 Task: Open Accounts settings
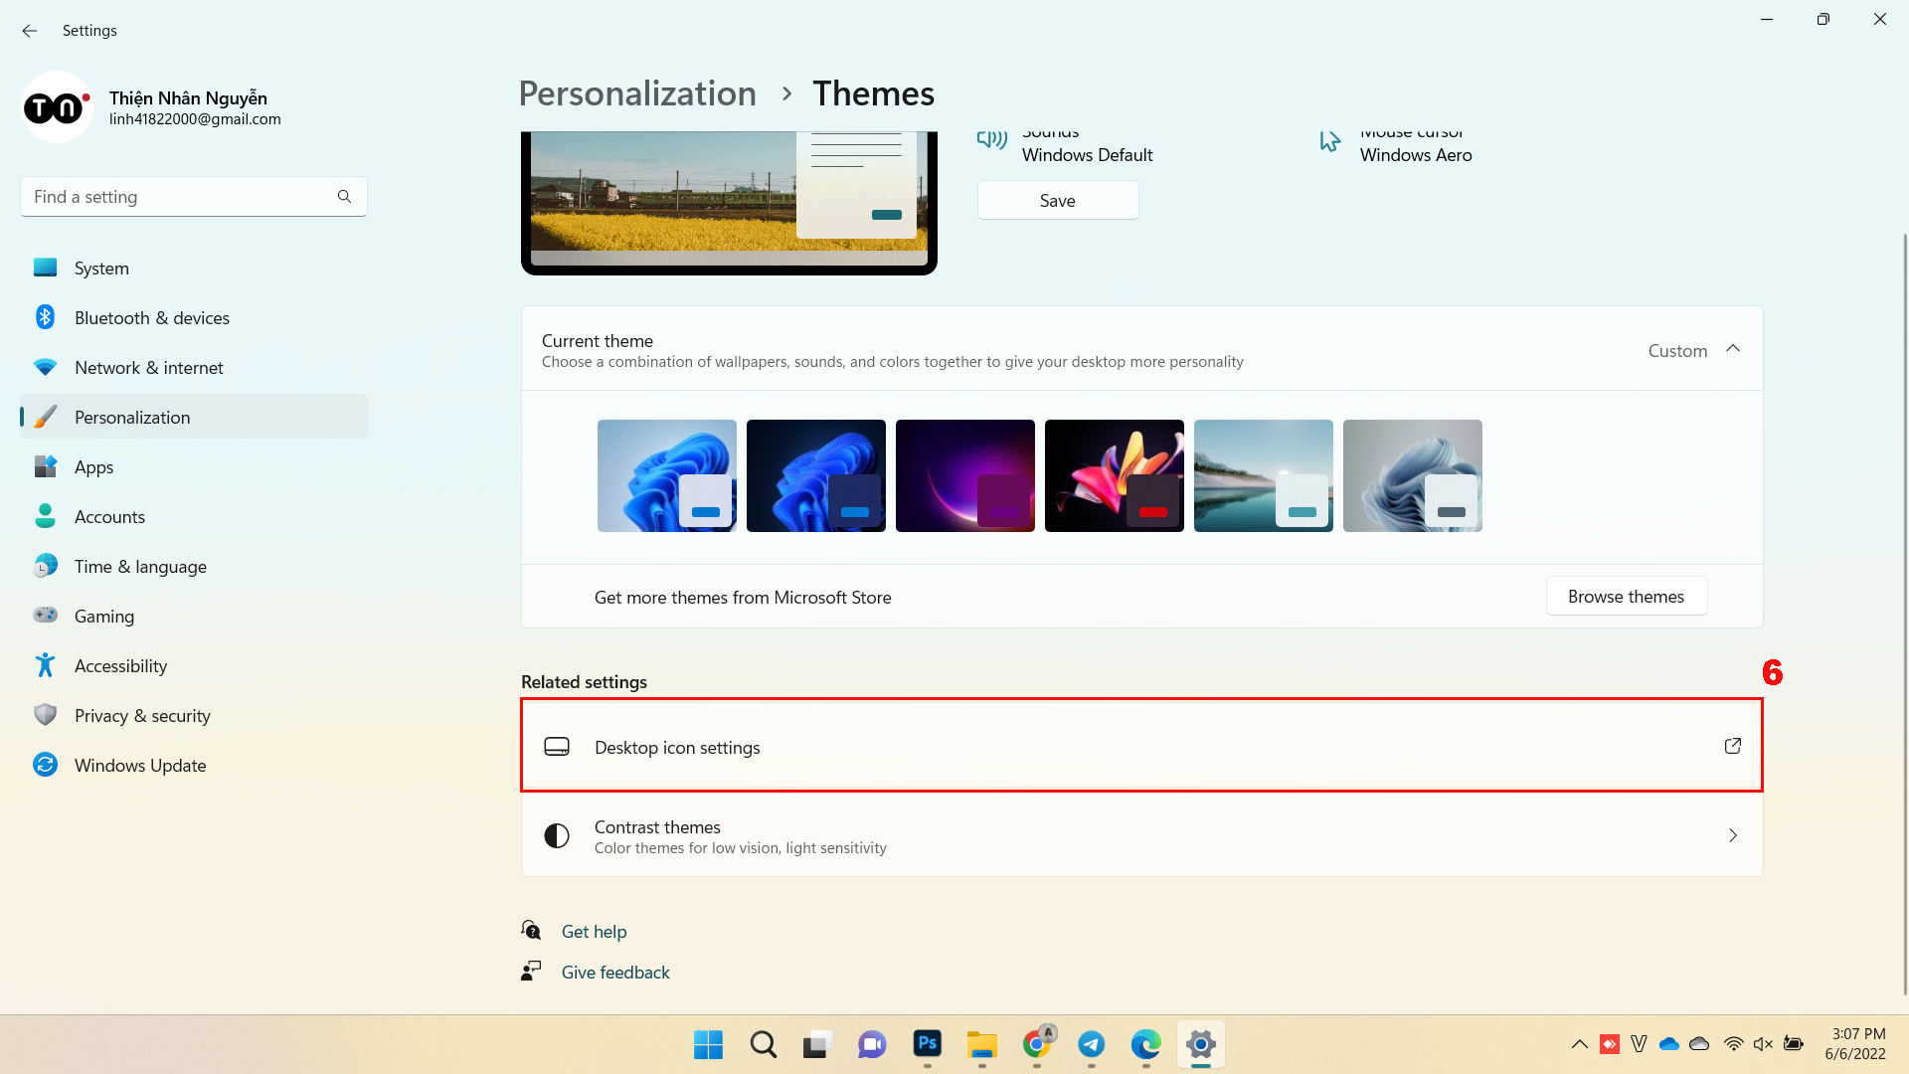pyautogui.click(x=194, y=517)
